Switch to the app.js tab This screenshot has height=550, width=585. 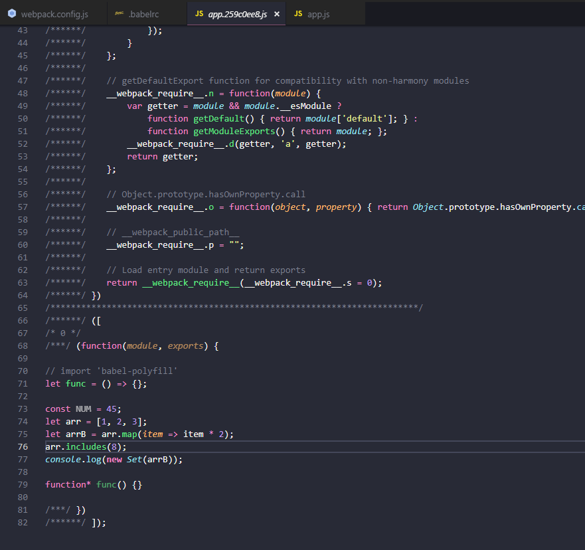pyautogui.click(x=320, y=14)
